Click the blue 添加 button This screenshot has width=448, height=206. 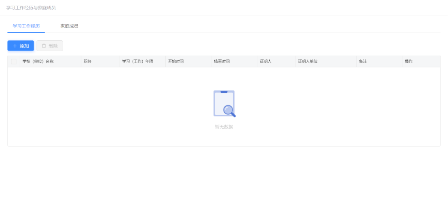coord(21,46)
